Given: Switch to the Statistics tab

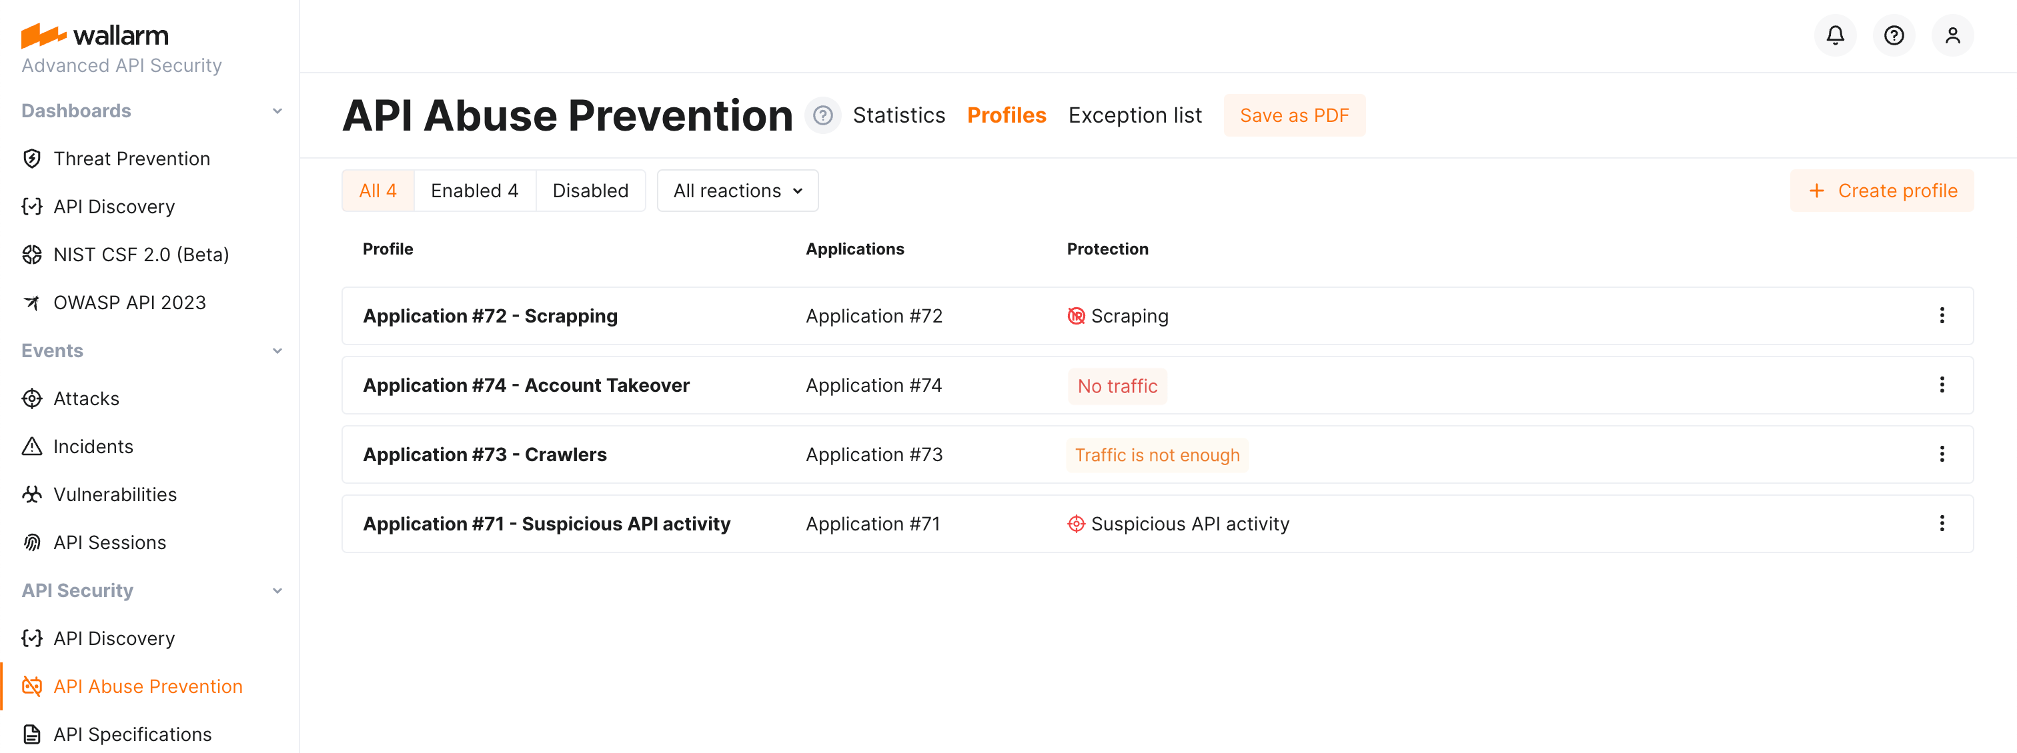Looking at the screenshot, I should point(899,115).
